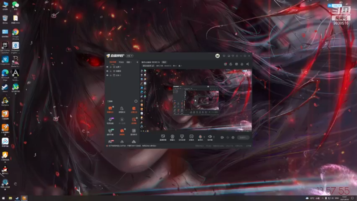Screen dimensions: 357x201
Task: Select the first orange scene tab
Action: [x=113, y=62]
